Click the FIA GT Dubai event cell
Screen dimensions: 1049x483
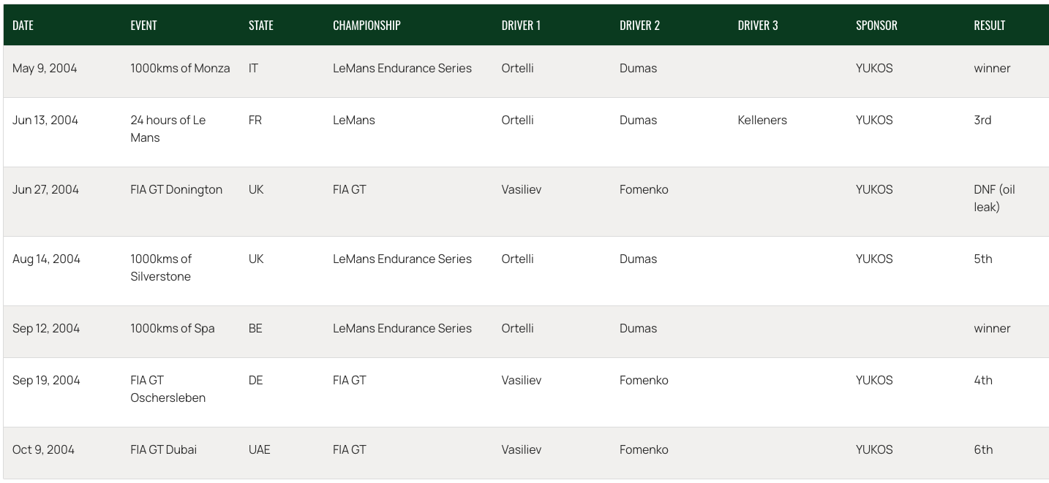point(164,449)
